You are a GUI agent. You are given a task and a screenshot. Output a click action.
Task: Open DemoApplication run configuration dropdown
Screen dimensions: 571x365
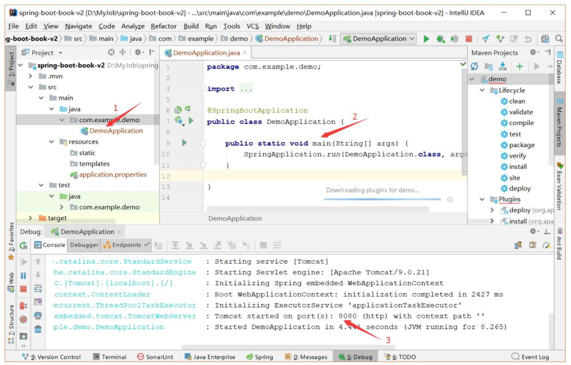tap(379, 39)
